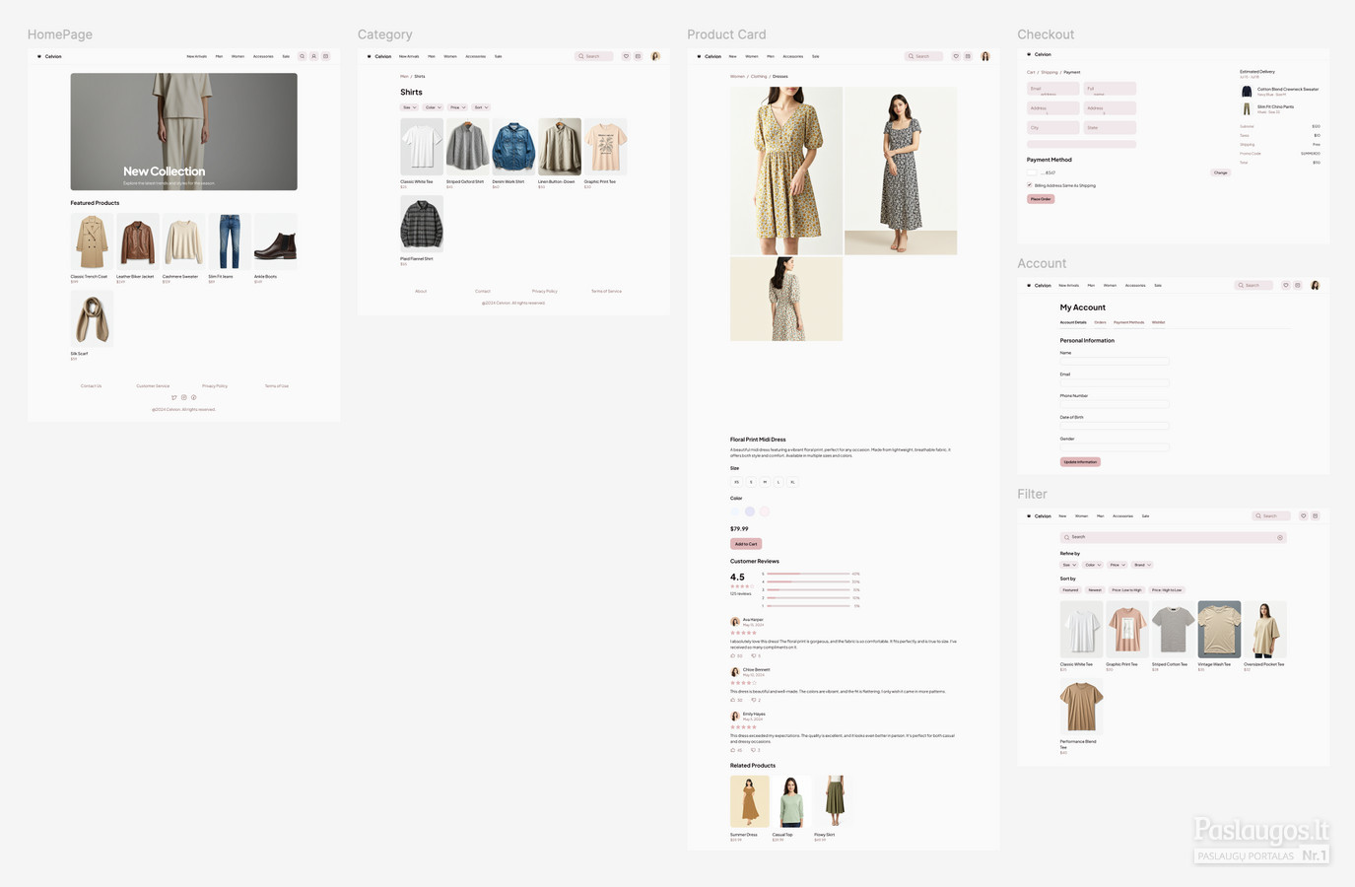Choose the lavender middle color swatch
The image size is (1355, 887).
[x=750, y=512]
